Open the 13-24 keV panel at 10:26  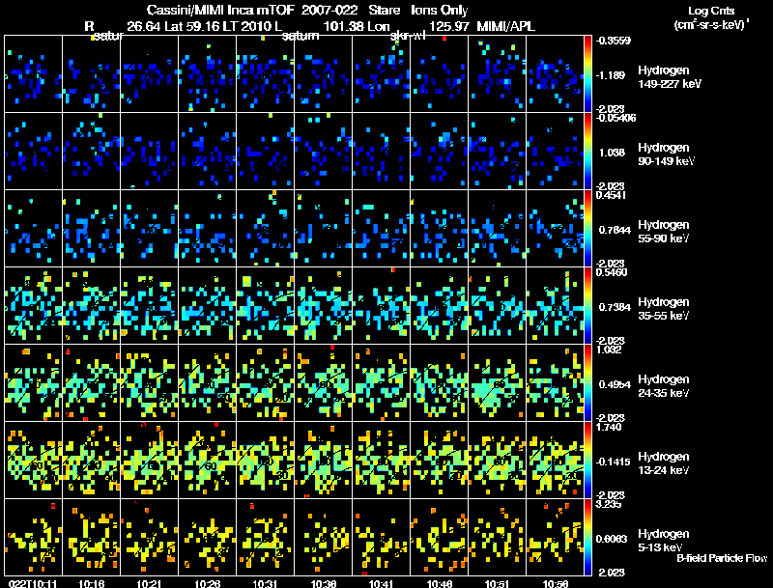[x=207, y=460]
